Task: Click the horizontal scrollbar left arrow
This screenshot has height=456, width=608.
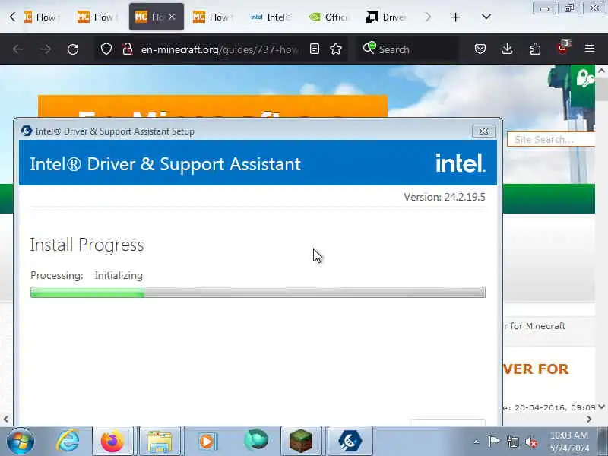Action: (6, 420)
